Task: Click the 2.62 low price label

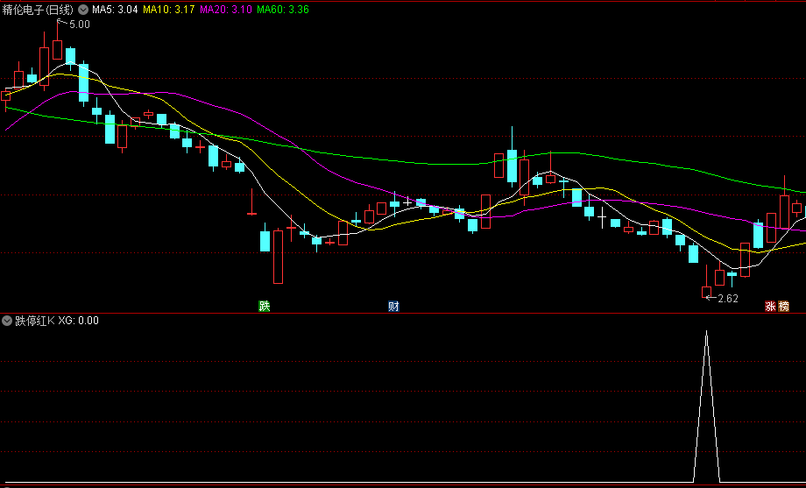Action: click(728, 298)
